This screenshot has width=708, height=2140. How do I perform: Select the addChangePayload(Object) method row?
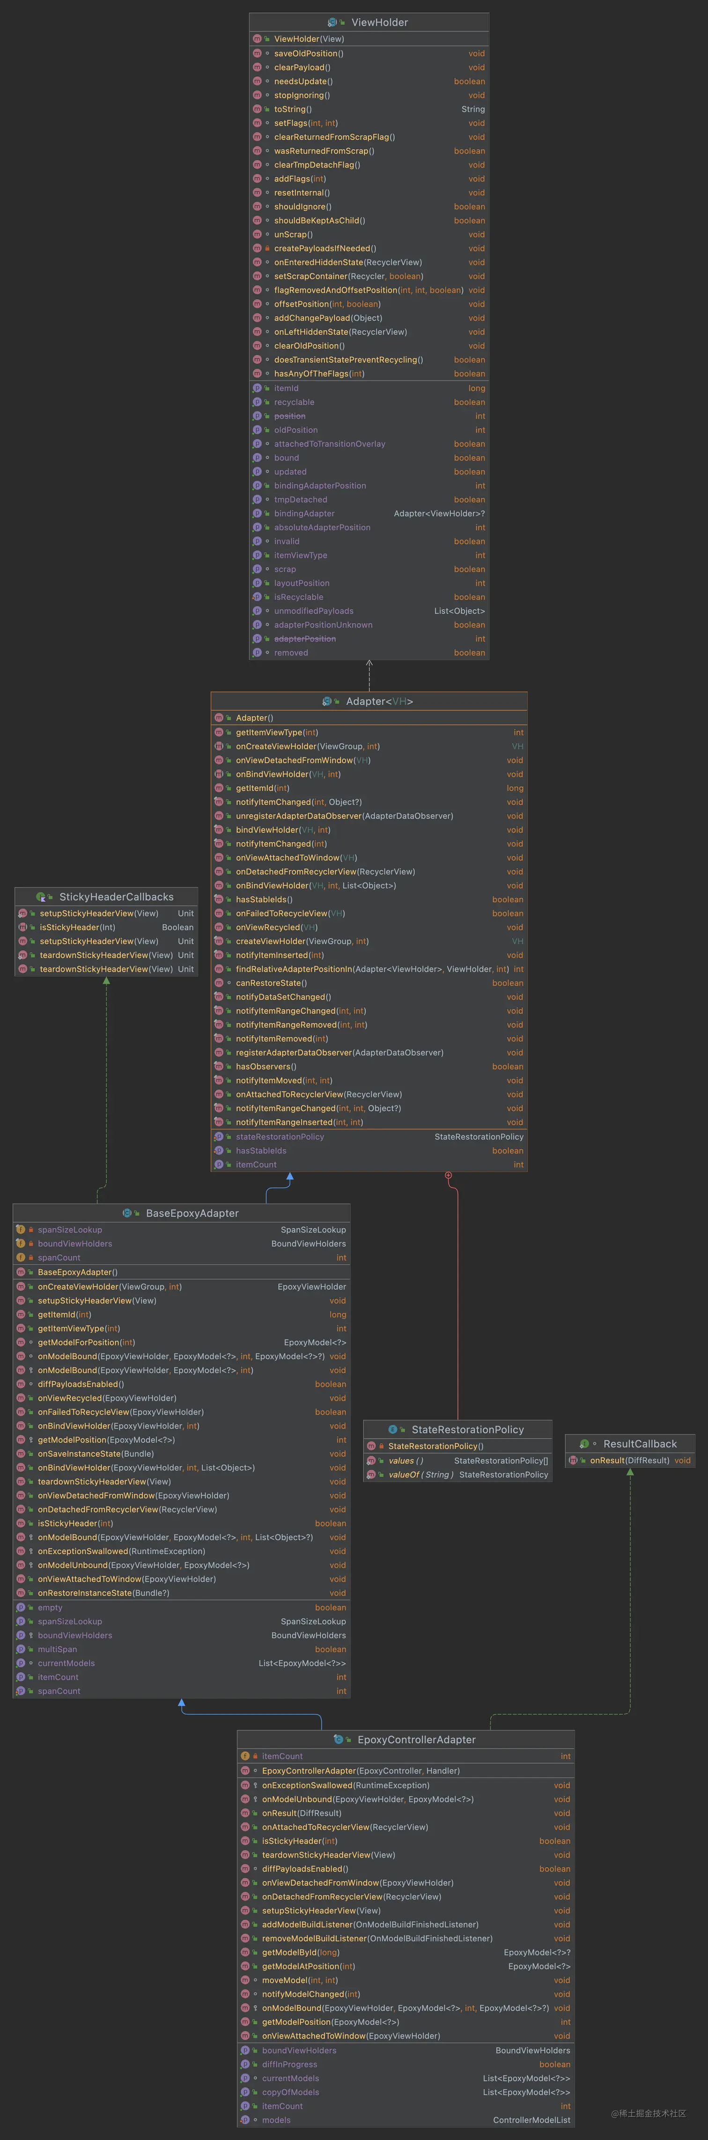click(x=369, y=318)
